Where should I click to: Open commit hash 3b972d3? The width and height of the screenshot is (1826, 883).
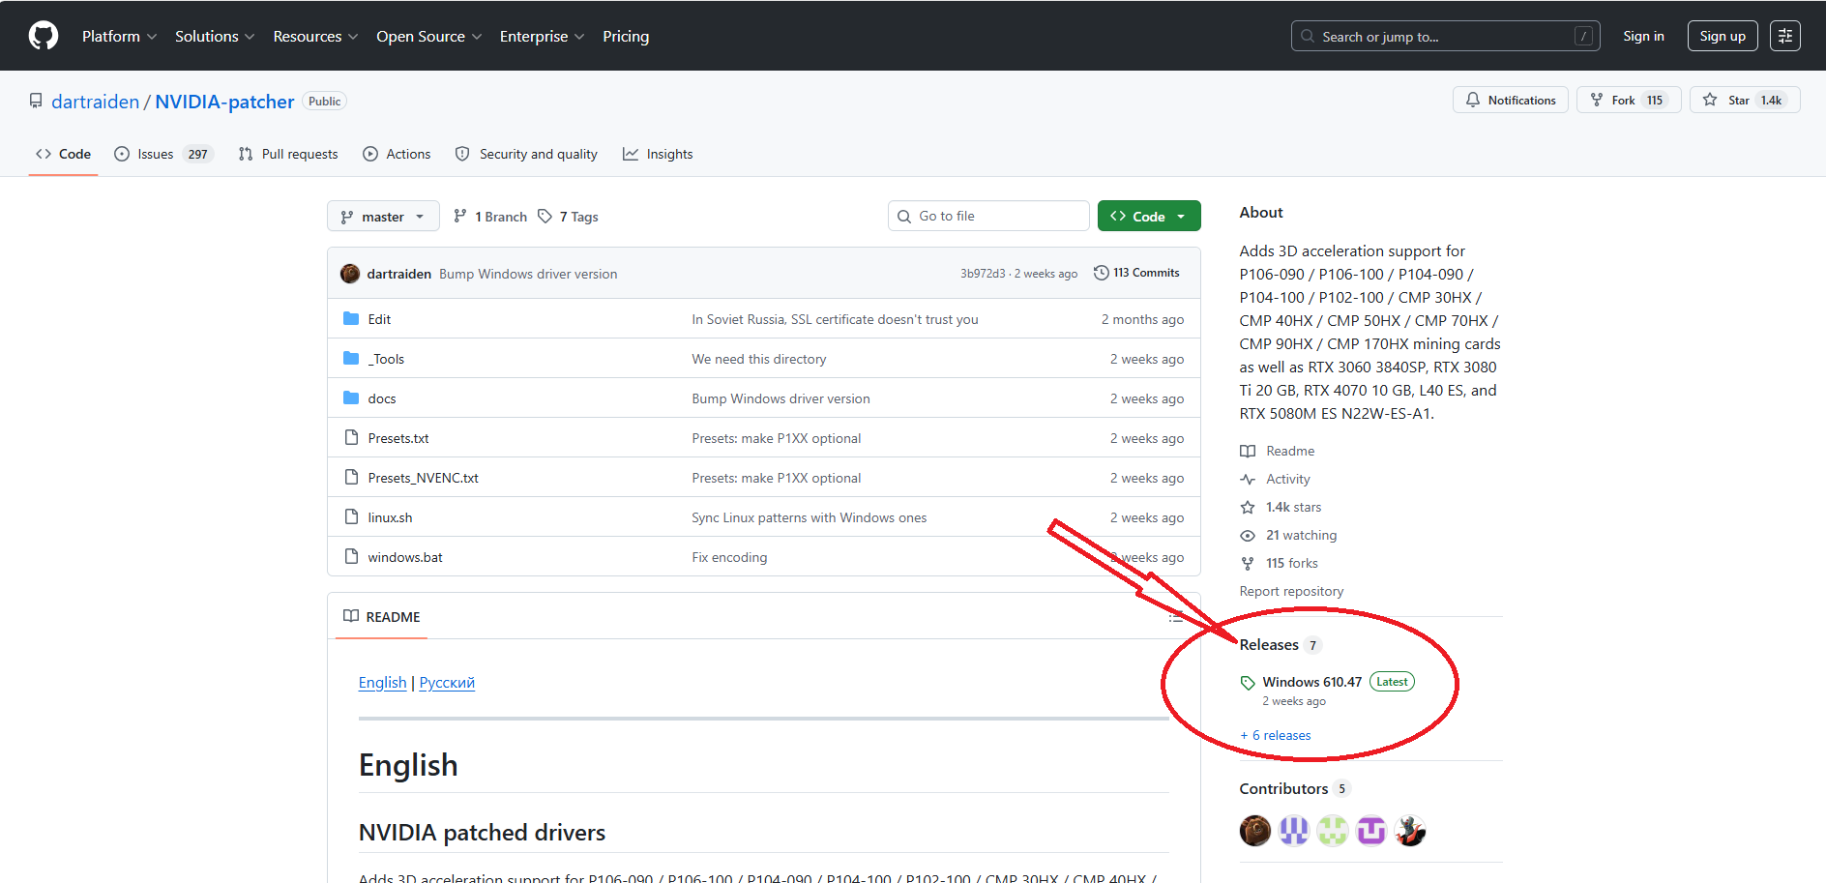[983, 274]
